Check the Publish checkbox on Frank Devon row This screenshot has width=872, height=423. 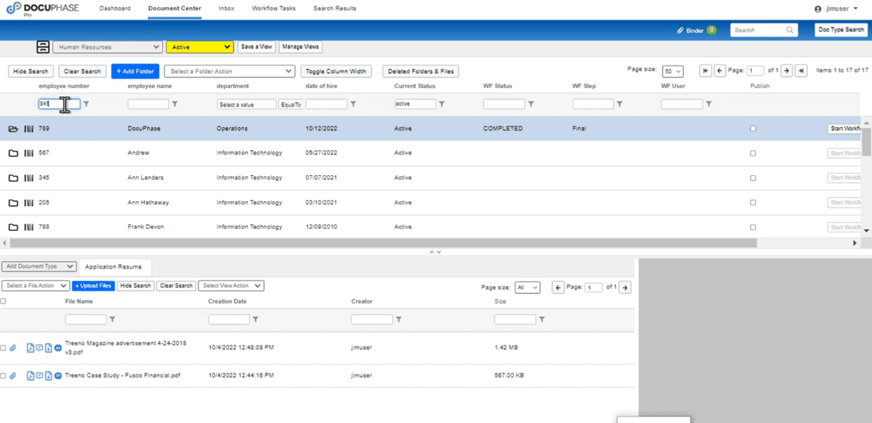[x=753, y=226]
